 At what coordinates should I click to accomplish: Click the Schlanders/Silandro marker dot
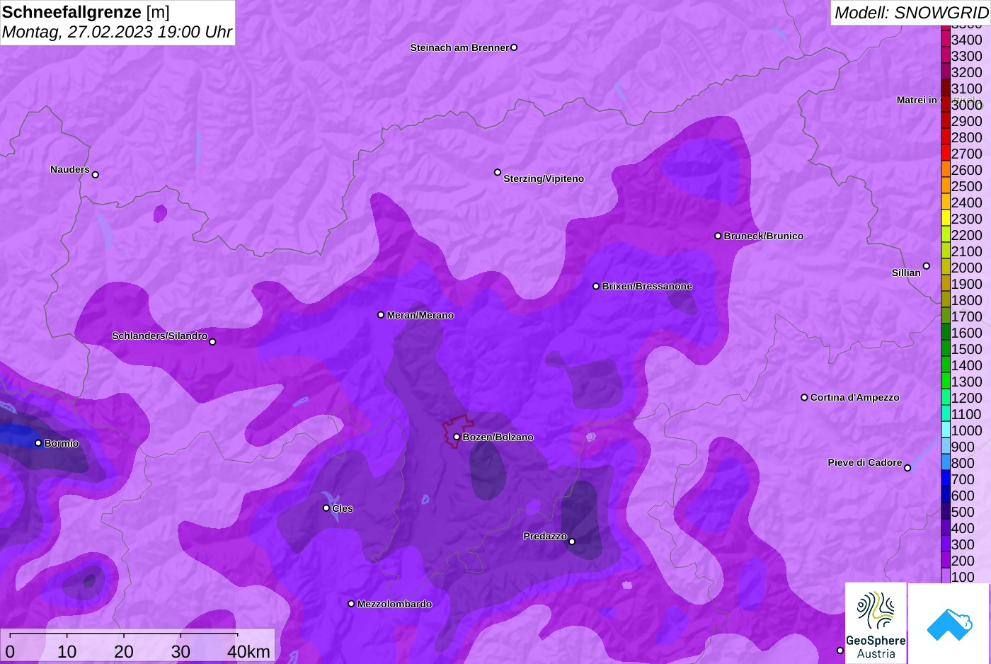[212, 342]
